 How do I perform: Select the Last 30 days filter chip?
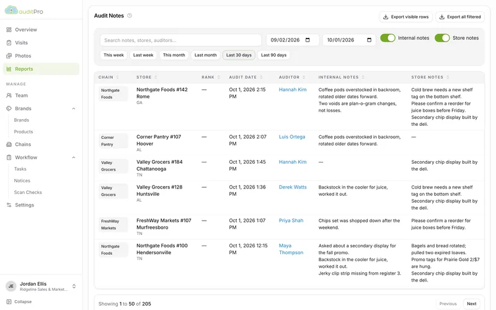coord(239,55)
